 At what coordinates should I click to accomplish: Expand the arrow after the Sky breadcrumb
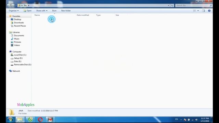point(29,5)
